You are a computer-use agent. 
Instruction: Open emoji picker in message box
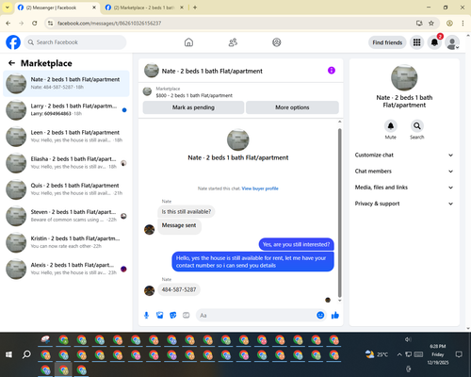click(x=320, y=315)
